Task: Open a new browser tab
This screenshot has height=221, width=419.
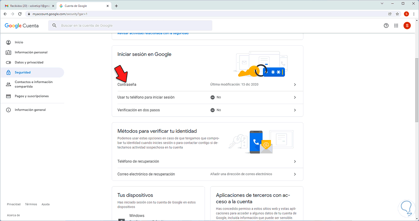Action: (x=116, y=6)
